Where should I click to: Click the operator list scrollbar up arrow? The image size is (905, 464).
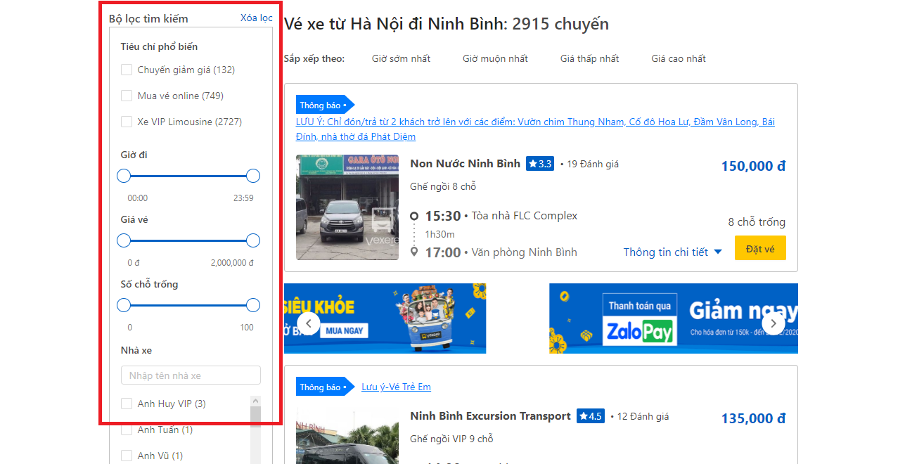coord(255,401)
